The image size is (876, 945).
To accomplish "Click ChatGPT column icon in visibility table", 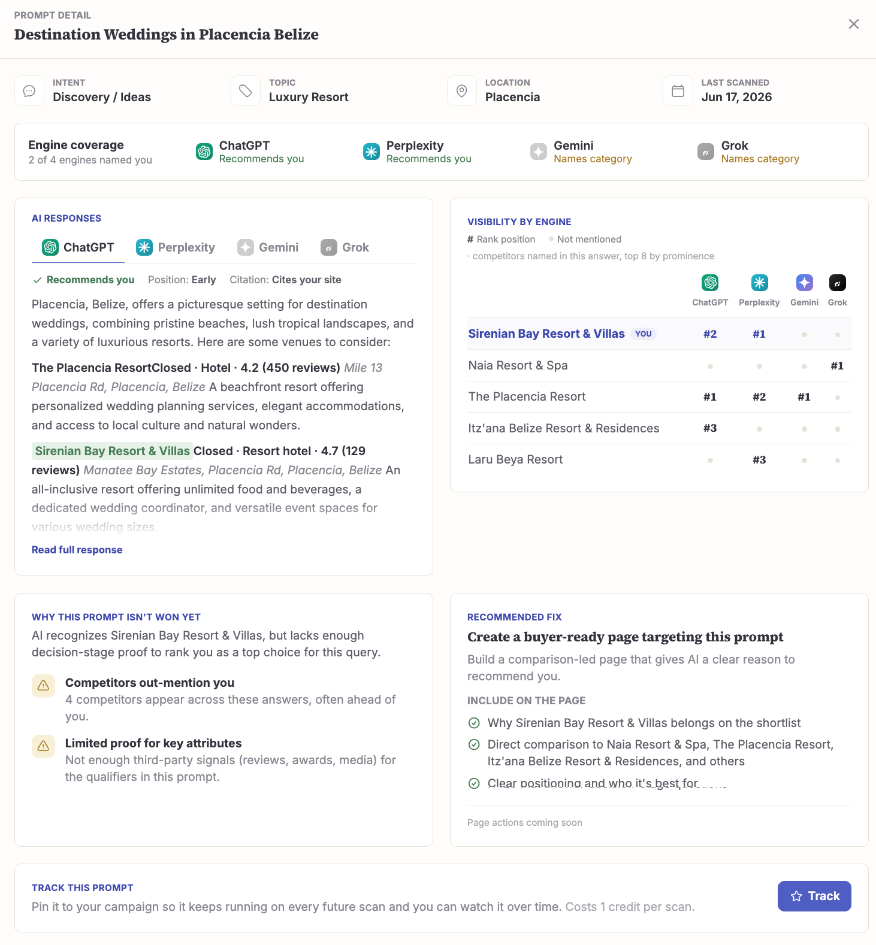I will tap(710, 283).
